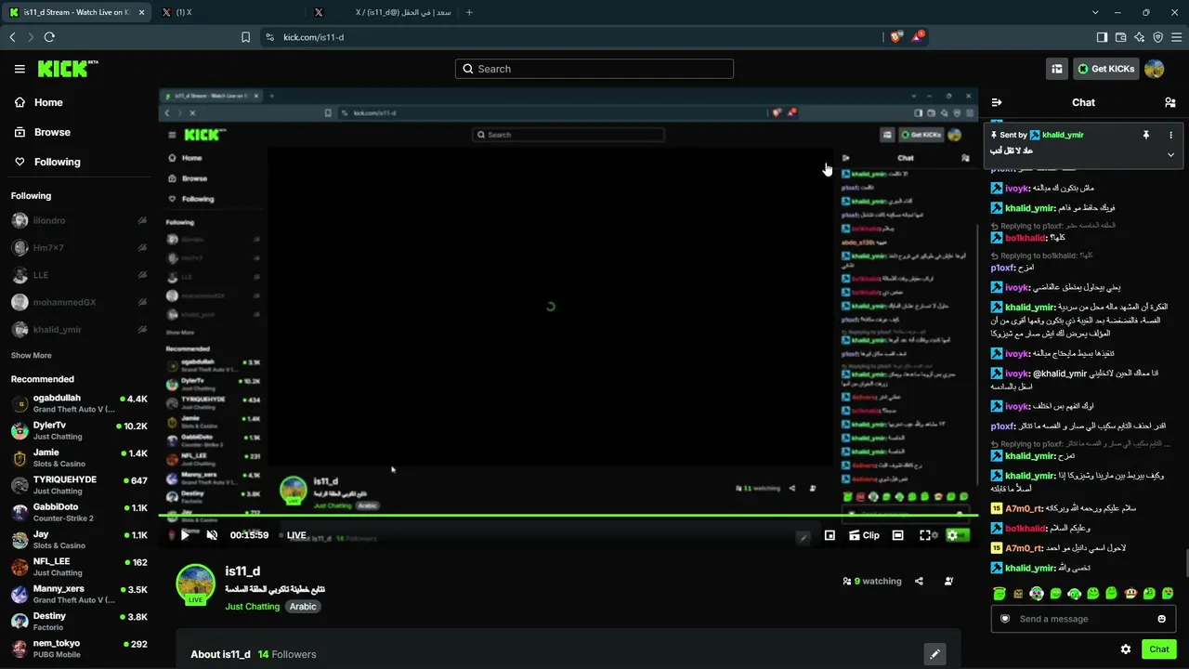
Task: Insert the red-capped mushroom emote
Action: (1130, 594)
